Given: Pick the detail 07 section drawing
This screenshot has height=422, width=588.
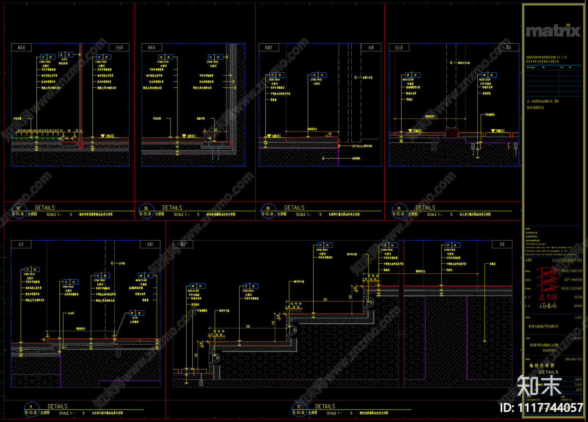Looking at the screenshot, I should (70, 105).
